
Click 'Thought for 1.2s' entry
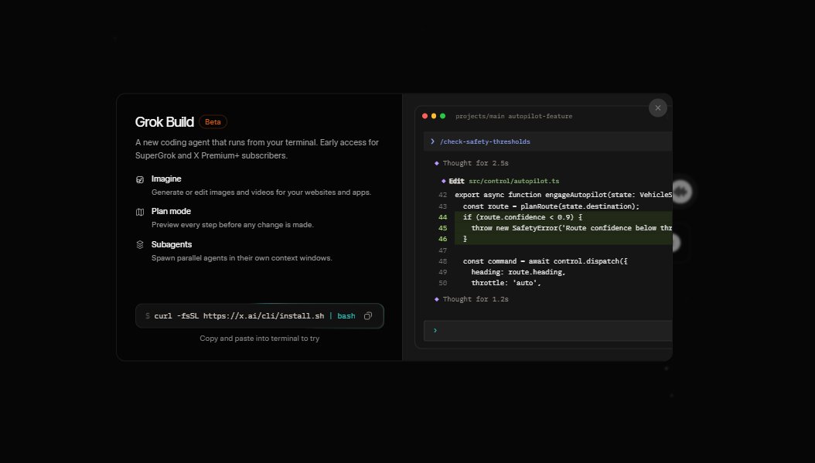pyautogui.click(x=475, y=299)
